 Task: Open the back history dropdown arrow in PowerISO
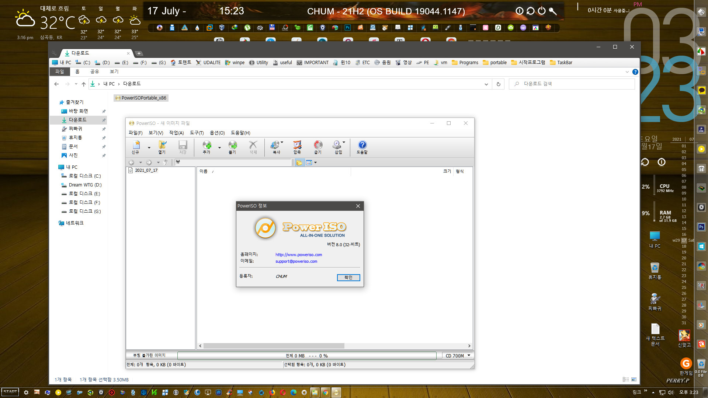140,163
